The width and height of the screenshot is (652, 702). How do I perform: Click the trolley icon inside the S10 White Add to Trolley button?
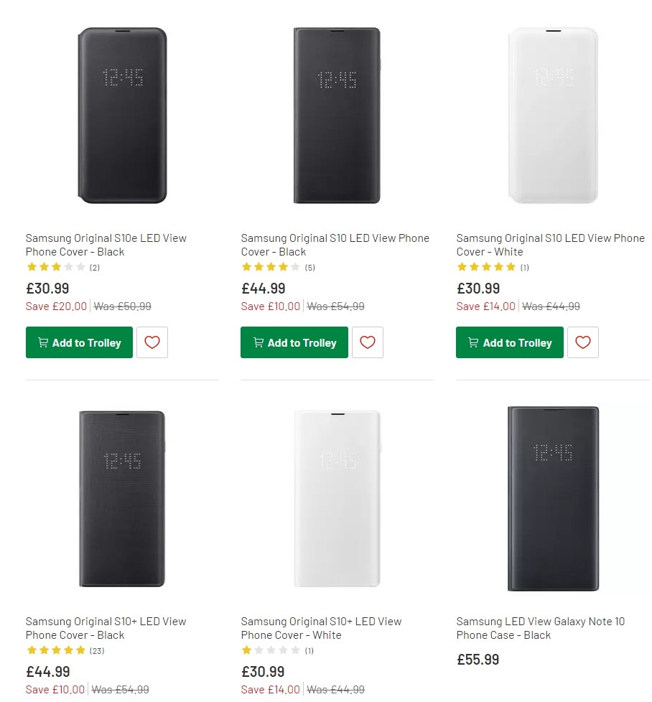(473, 342)
